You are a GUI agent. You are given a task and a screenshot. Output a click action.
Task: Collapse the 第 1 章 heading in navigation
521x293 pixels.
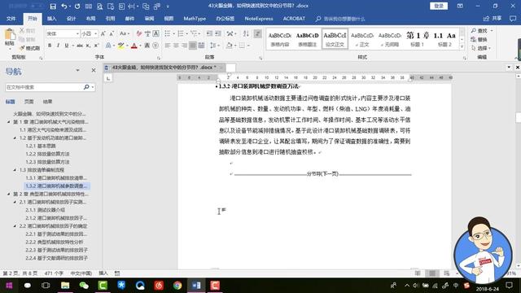pos(9,122)
